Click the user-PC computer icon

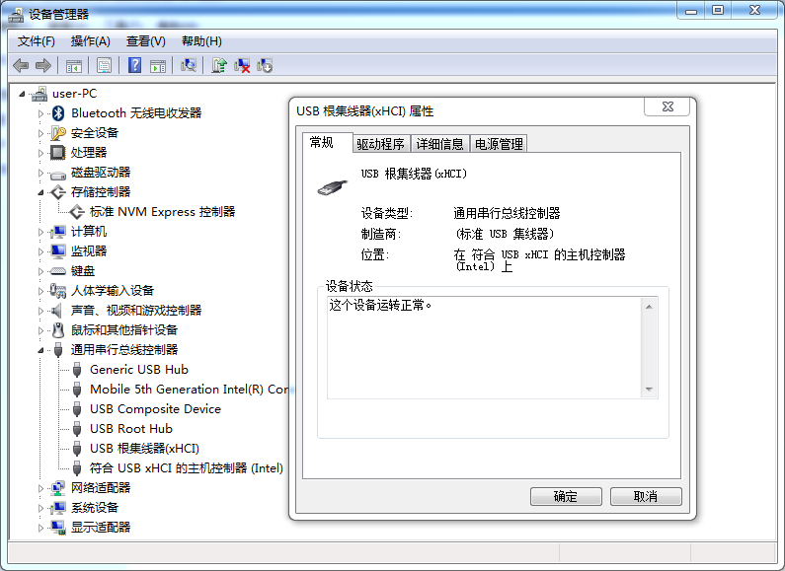point(39,94)
